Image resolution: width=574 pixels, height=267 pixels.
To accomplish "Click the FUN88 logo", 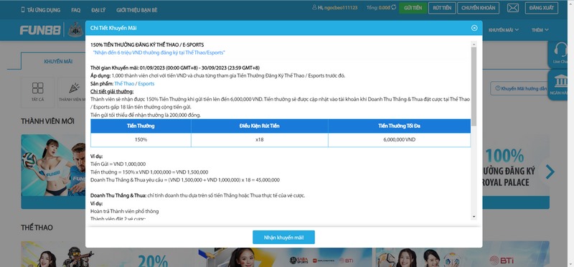I will (x=40, y=30).
